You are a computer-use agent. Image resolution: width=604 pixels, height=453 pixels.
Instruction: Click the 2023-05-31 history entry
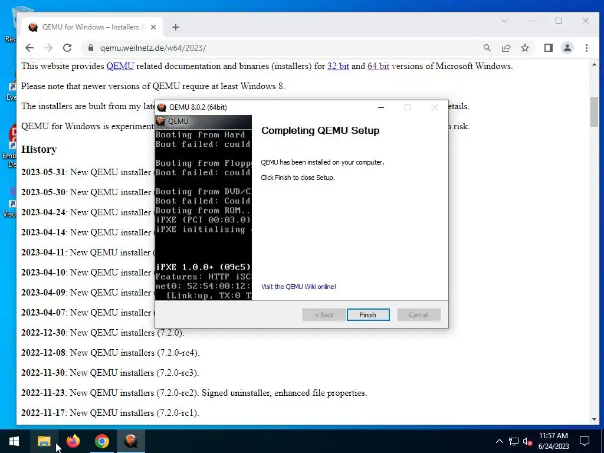pos(87,172)
